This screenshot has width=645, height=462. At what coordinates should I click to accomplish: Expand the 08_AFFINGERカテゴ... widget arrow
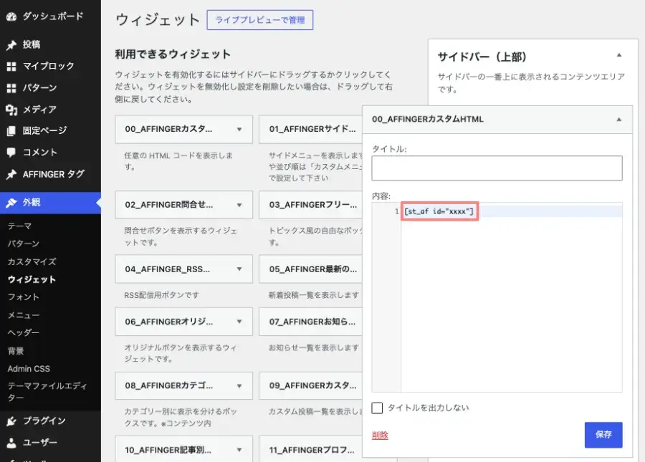239,386
